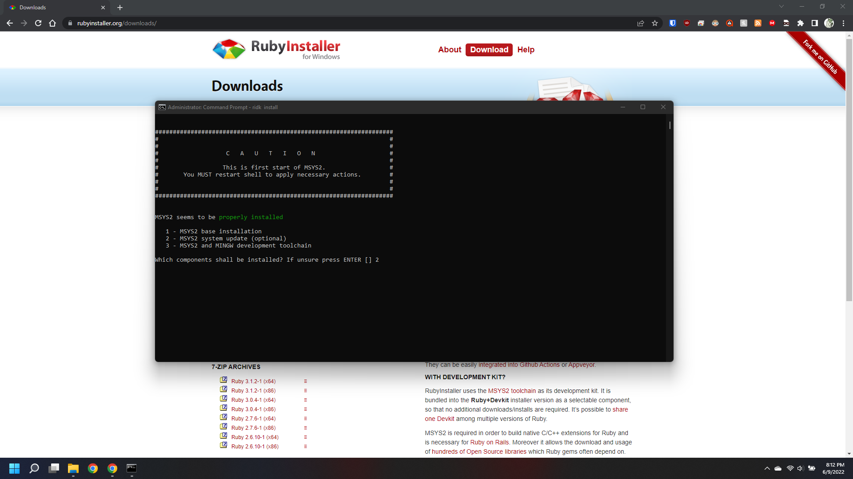
Task: Close the Downloads browser tab
Action: pyautogui.click(x=103, y=8)
